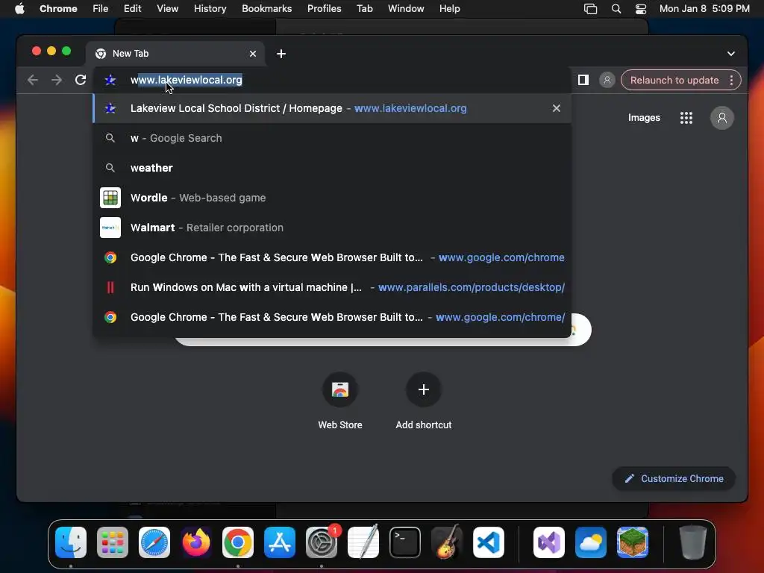The image size is (764, 573).
Task: Open the Web Store shortcut
Action: click(340, 402)
